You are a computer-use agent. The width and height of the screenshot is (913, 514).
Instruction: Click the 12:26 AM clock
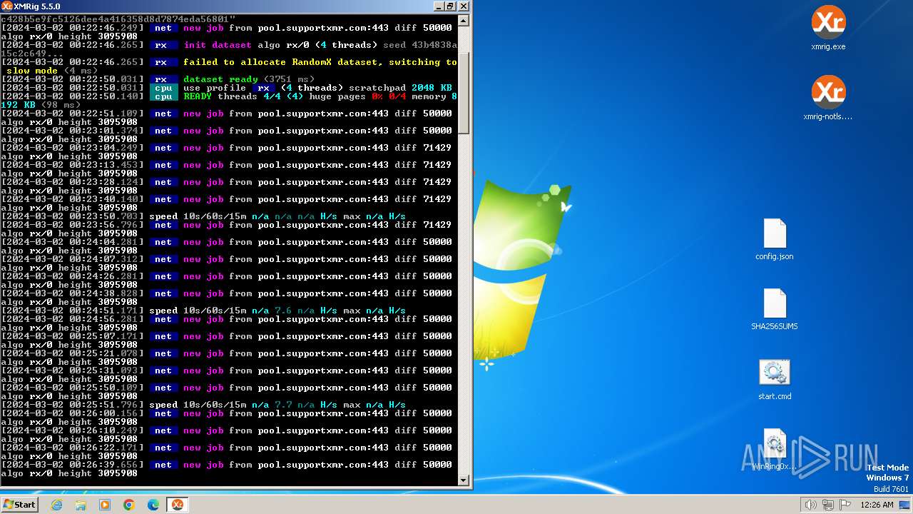877,505
